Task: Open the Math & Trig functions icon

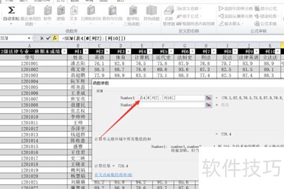Action: click(133, 10)
